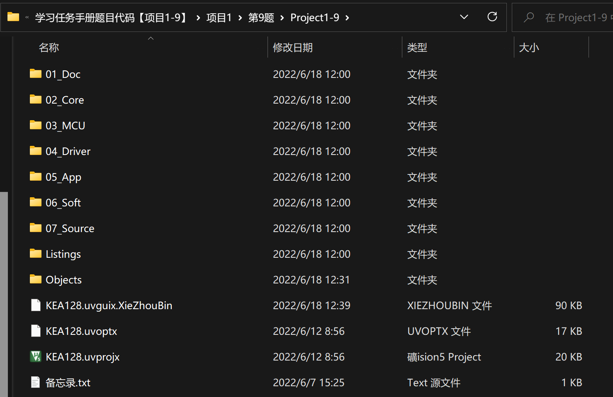Sort by the 类型 column header
Screen dimensions: 613x397
pyautogui.click(x=417, y=48)
